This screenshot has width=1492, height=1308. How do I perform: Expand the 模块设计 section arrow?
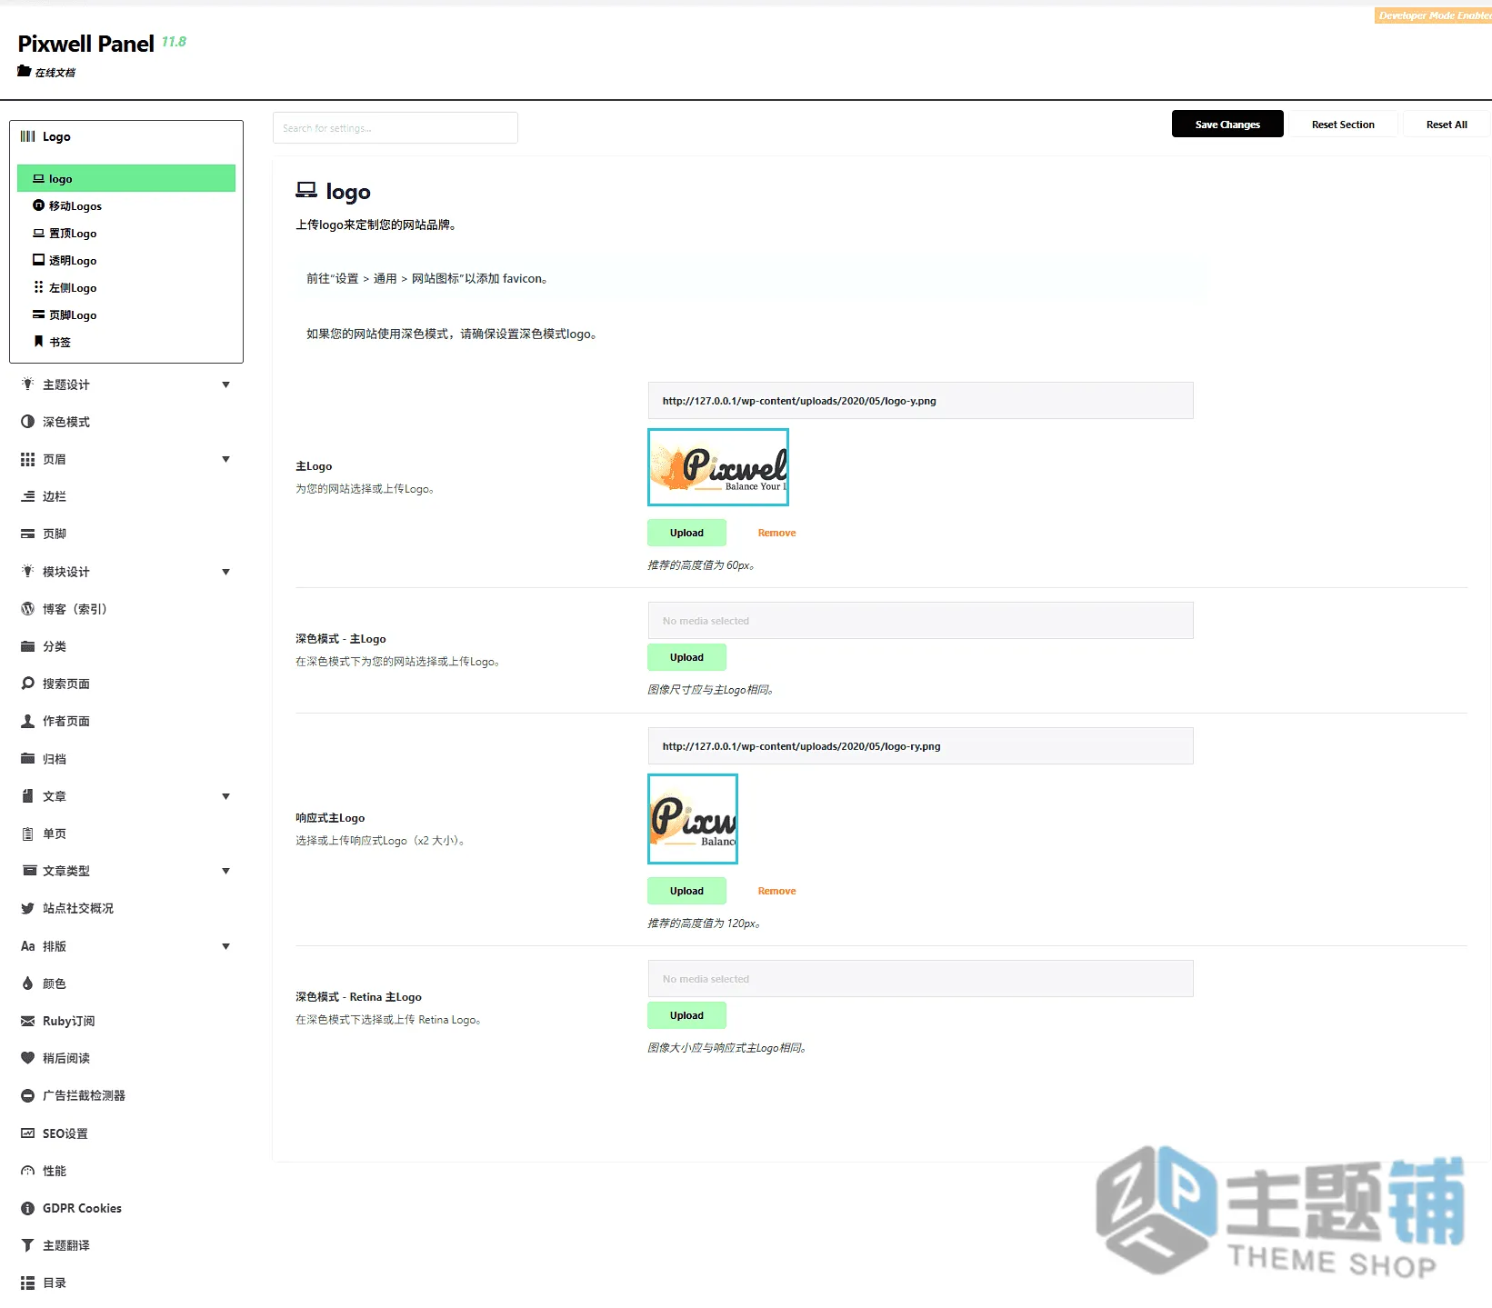point(225,572)
